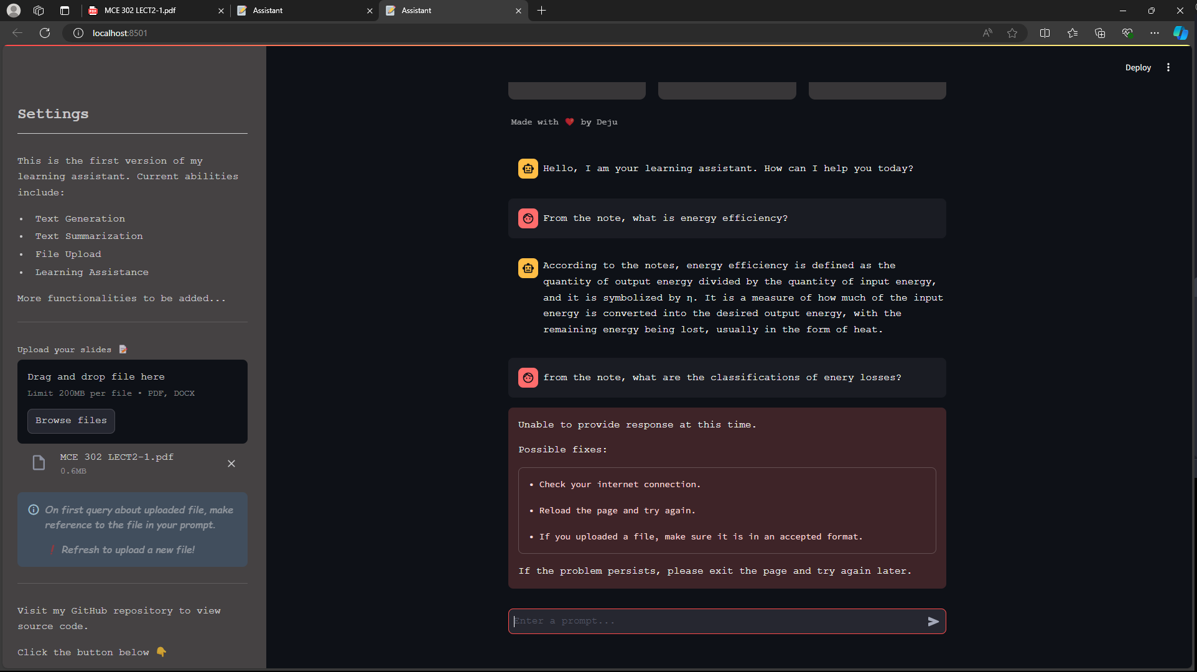The width and height of the screenshot is (1197, 672).
Task: Click 'Made with ❤ by Deju' text
Action: pyautogui.click(x=564, y=122)
